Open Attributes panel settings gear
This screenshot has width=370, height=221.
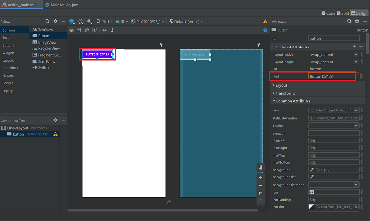click(x=357, y=21)
